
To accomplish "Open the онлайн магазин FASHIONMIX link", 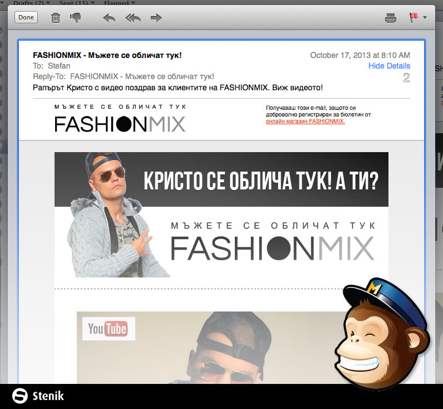I will (305, 121).
